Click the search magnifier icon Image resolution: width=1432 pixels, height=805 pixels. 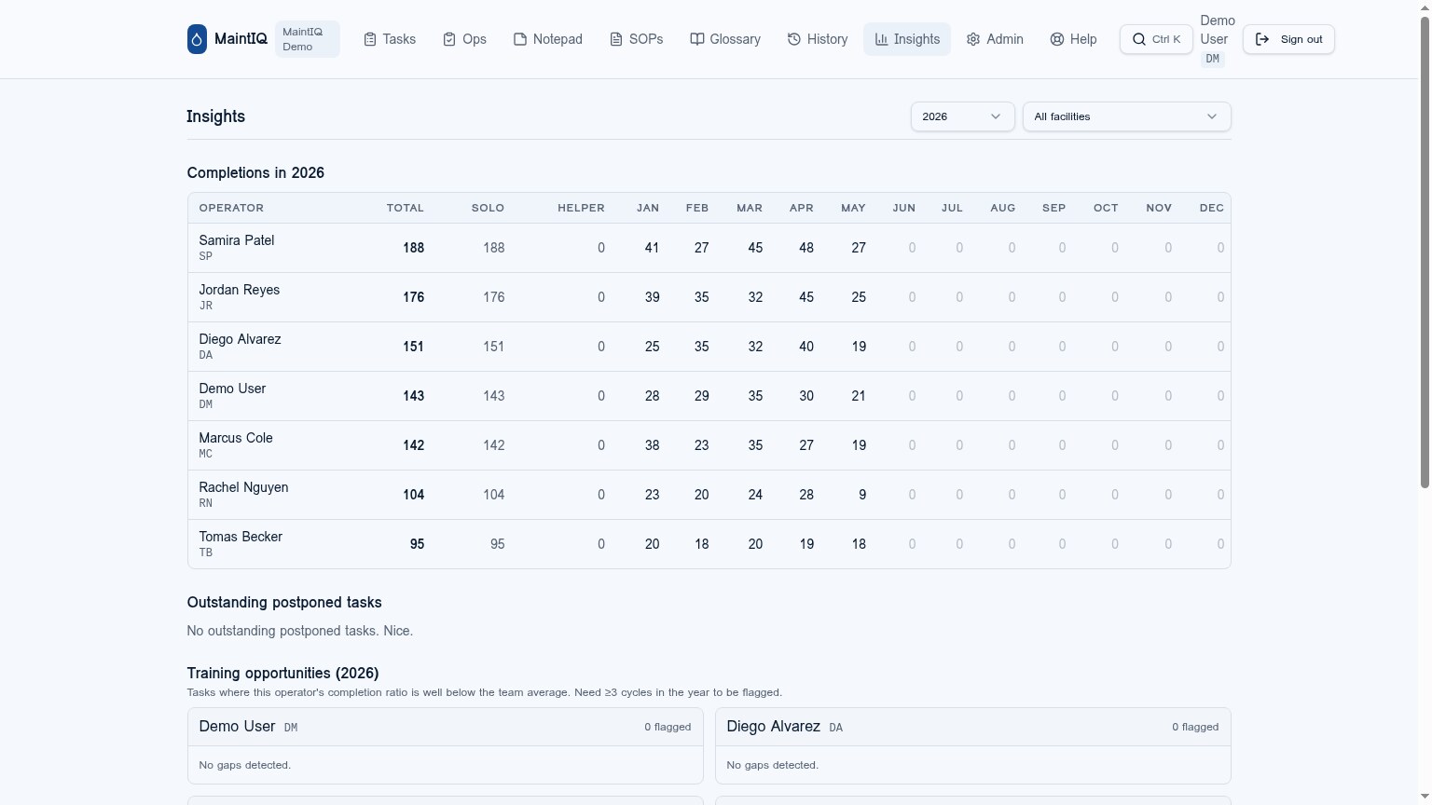click(1139, 39)
